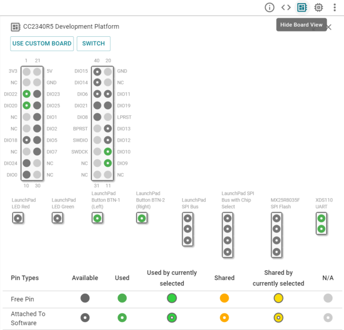Select the green DIO22 header pin
The height and width of the screenshot is (330, 344).
pos(26,94)
